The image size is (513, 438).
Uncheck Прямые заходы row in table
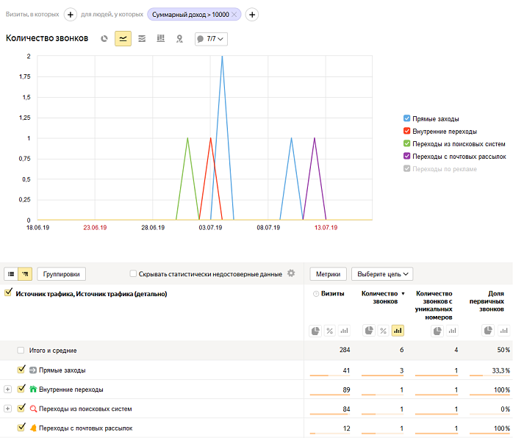(x=21, y=370)
